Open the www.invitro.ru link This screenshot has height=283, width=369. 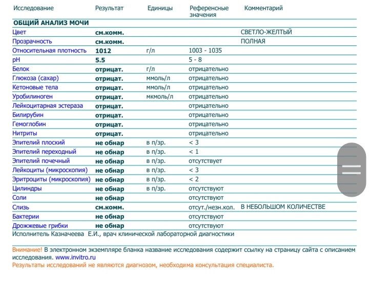point(75,257)
